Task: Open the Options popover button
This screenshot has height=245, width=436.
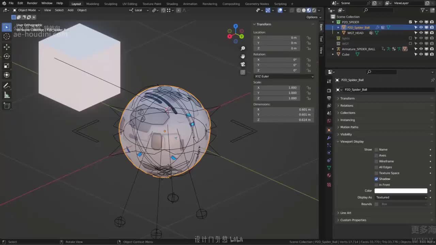Action: tap(313, 17)
